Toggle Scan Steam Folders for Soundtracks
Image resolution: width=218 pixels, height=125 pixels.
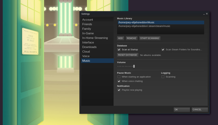[163, 50]
